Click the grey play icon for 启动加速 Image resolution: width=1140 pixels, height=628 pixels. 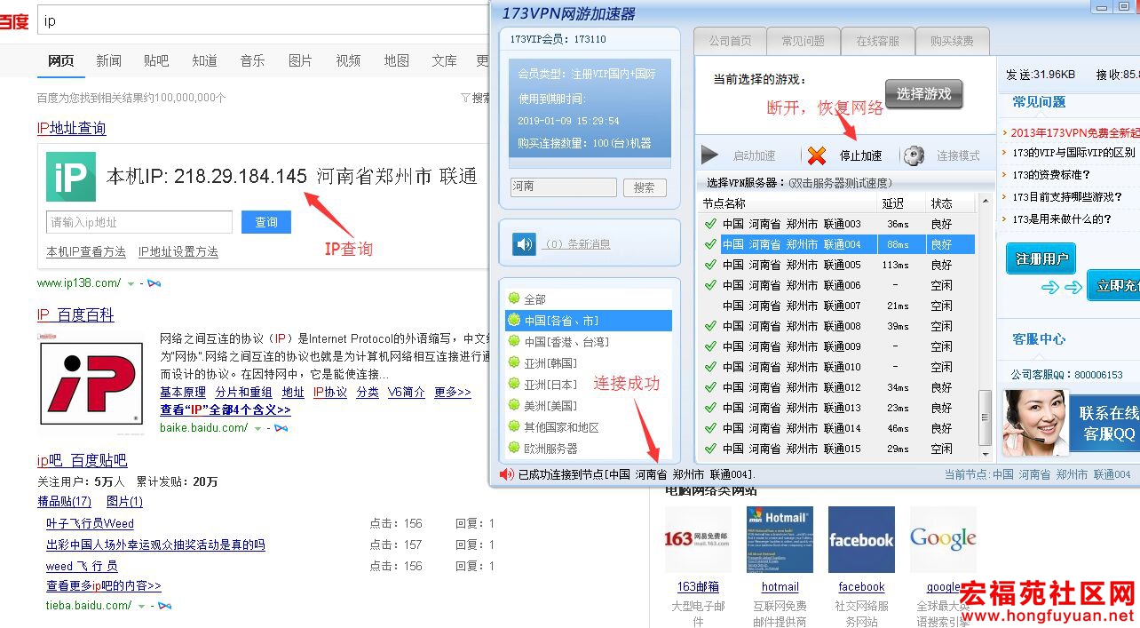pyautogui.click(x=709, y=155)
